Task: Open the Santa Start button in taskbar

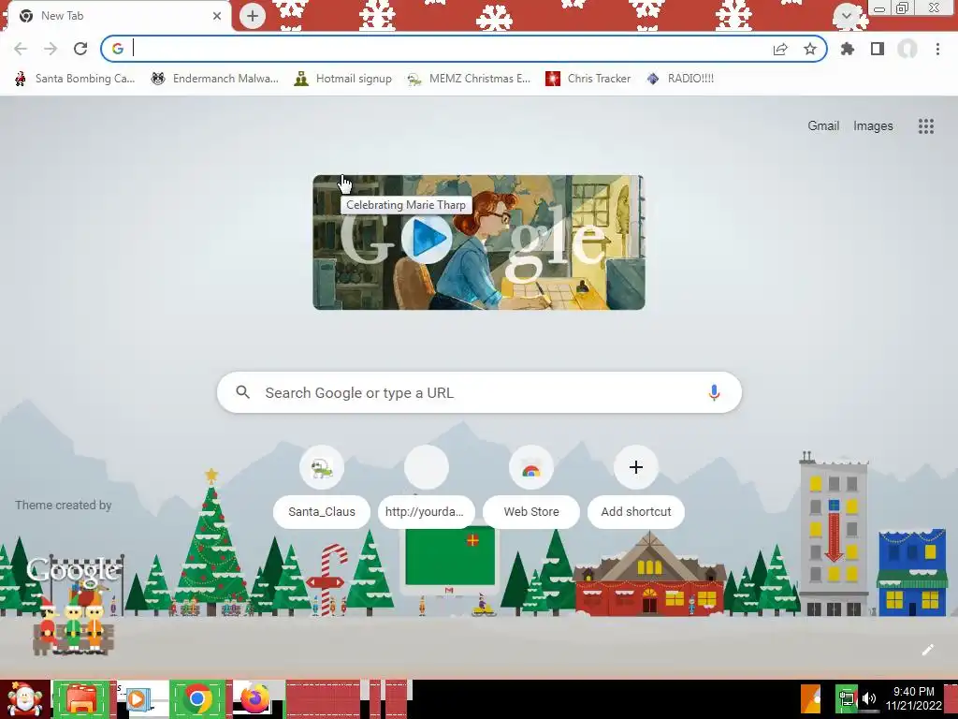Action: click(24, 699)
